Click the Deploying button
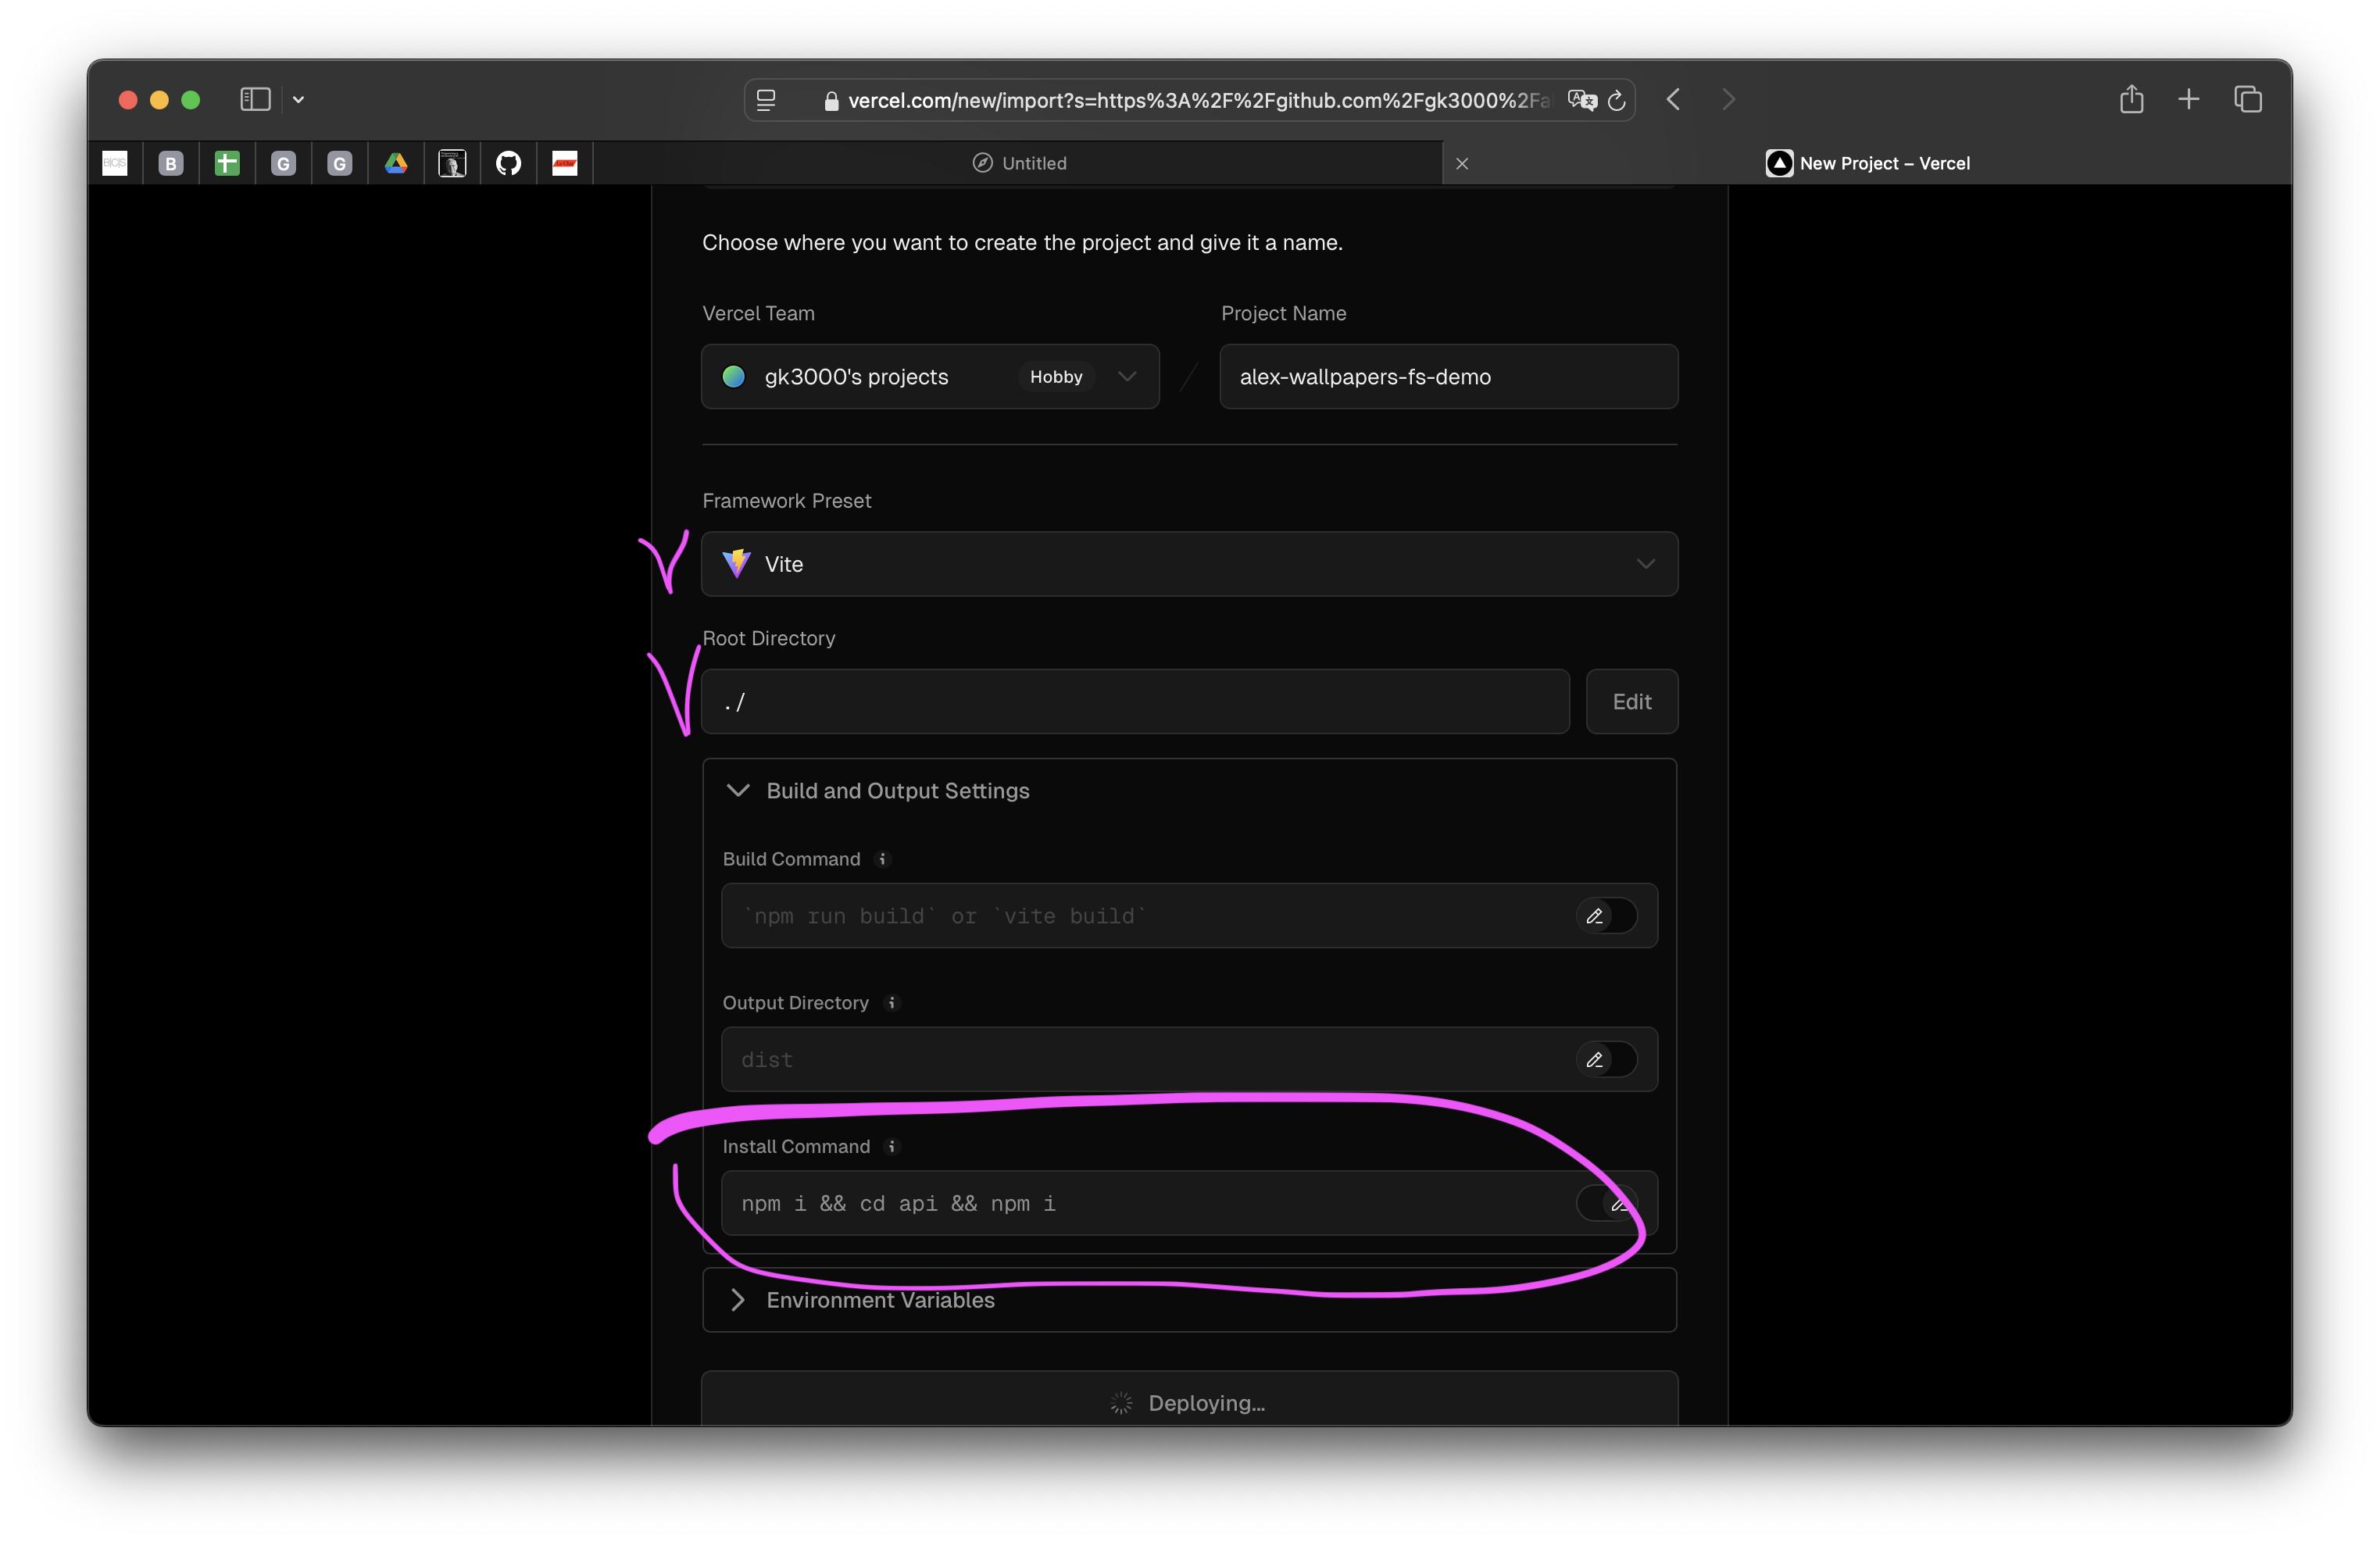Image resolution: width=2380 pixels, height=1542 pixels. (1189, 1399)
